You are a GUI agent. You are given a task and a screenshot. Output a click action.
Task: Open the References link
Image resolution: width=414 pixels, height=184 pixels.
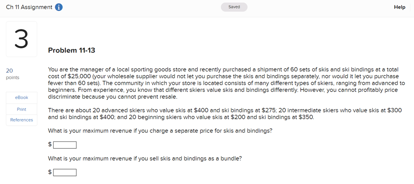(22, 120)
